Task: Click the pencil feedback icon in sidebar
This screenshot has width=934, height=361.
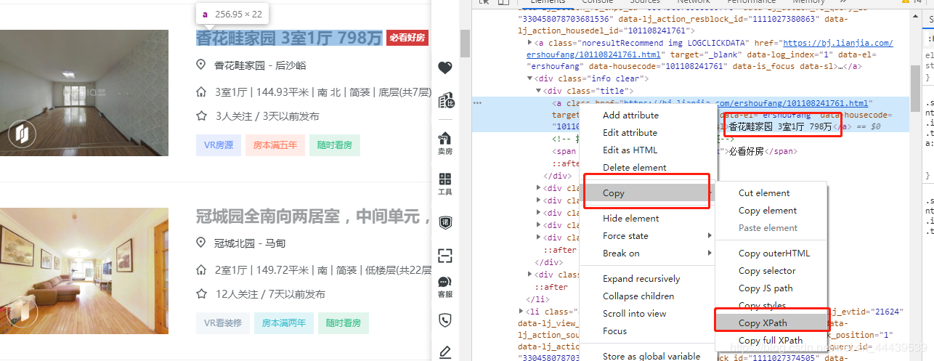Action: point(445,352)
